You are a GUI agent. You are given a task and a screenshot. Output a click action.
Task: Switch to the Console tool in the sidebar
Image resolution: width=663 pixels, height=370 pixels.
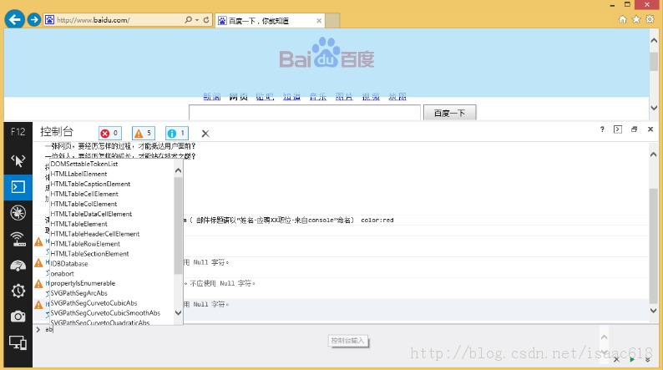click(18, 187)
